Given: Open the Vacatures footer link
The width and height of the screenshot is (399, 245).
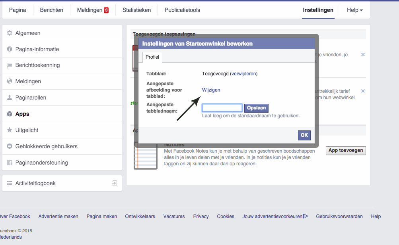Looking at the screenshot, I should coord(174,216).
